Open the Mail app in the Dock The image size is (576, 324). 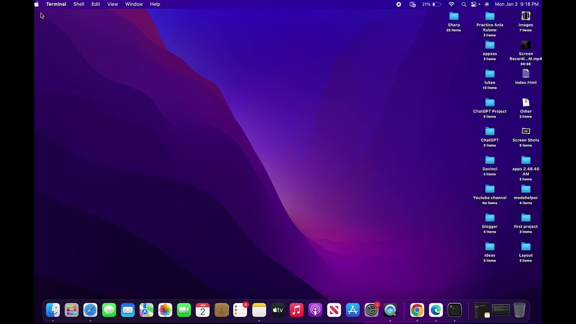coord(128,310)
